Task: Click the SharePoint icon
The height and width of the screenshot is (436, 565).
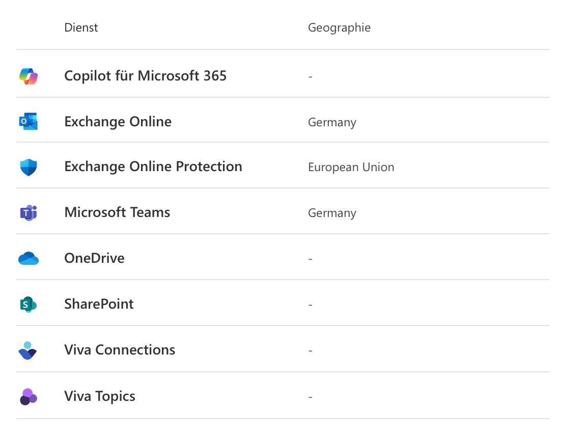Action: click(29, 305)
